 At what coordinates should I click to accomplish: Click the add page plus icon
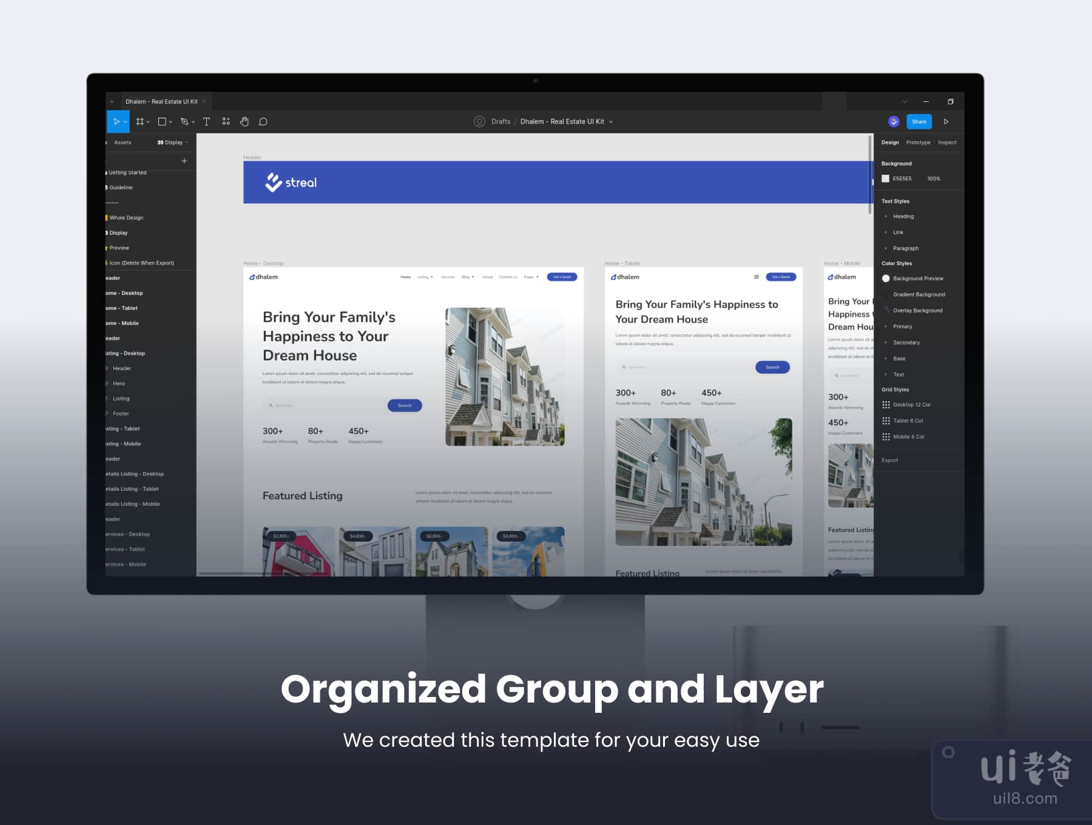184,161
